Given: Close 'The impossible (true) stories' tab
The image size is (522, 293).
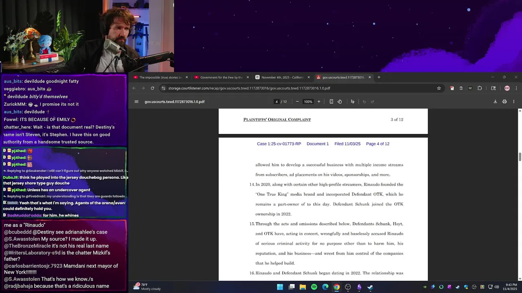Looking at the screenshot, I should point(187,77).
